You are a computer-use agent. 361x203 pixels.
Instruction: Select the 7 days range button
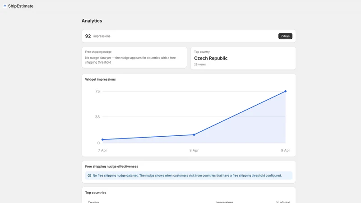(x=285, y=36)
